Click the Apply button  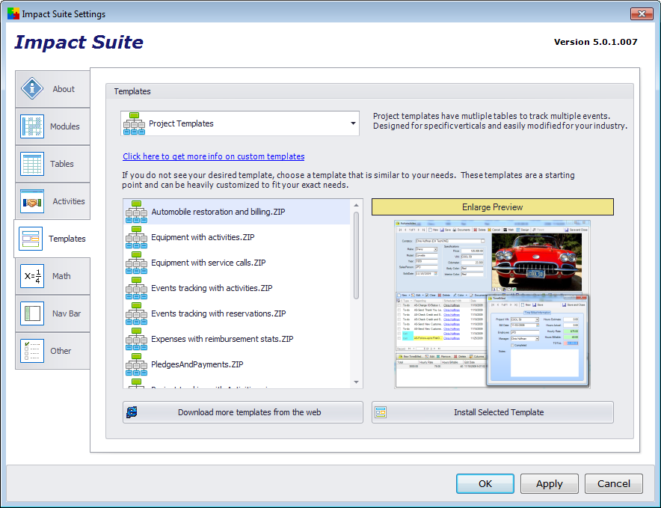[550, 483]
